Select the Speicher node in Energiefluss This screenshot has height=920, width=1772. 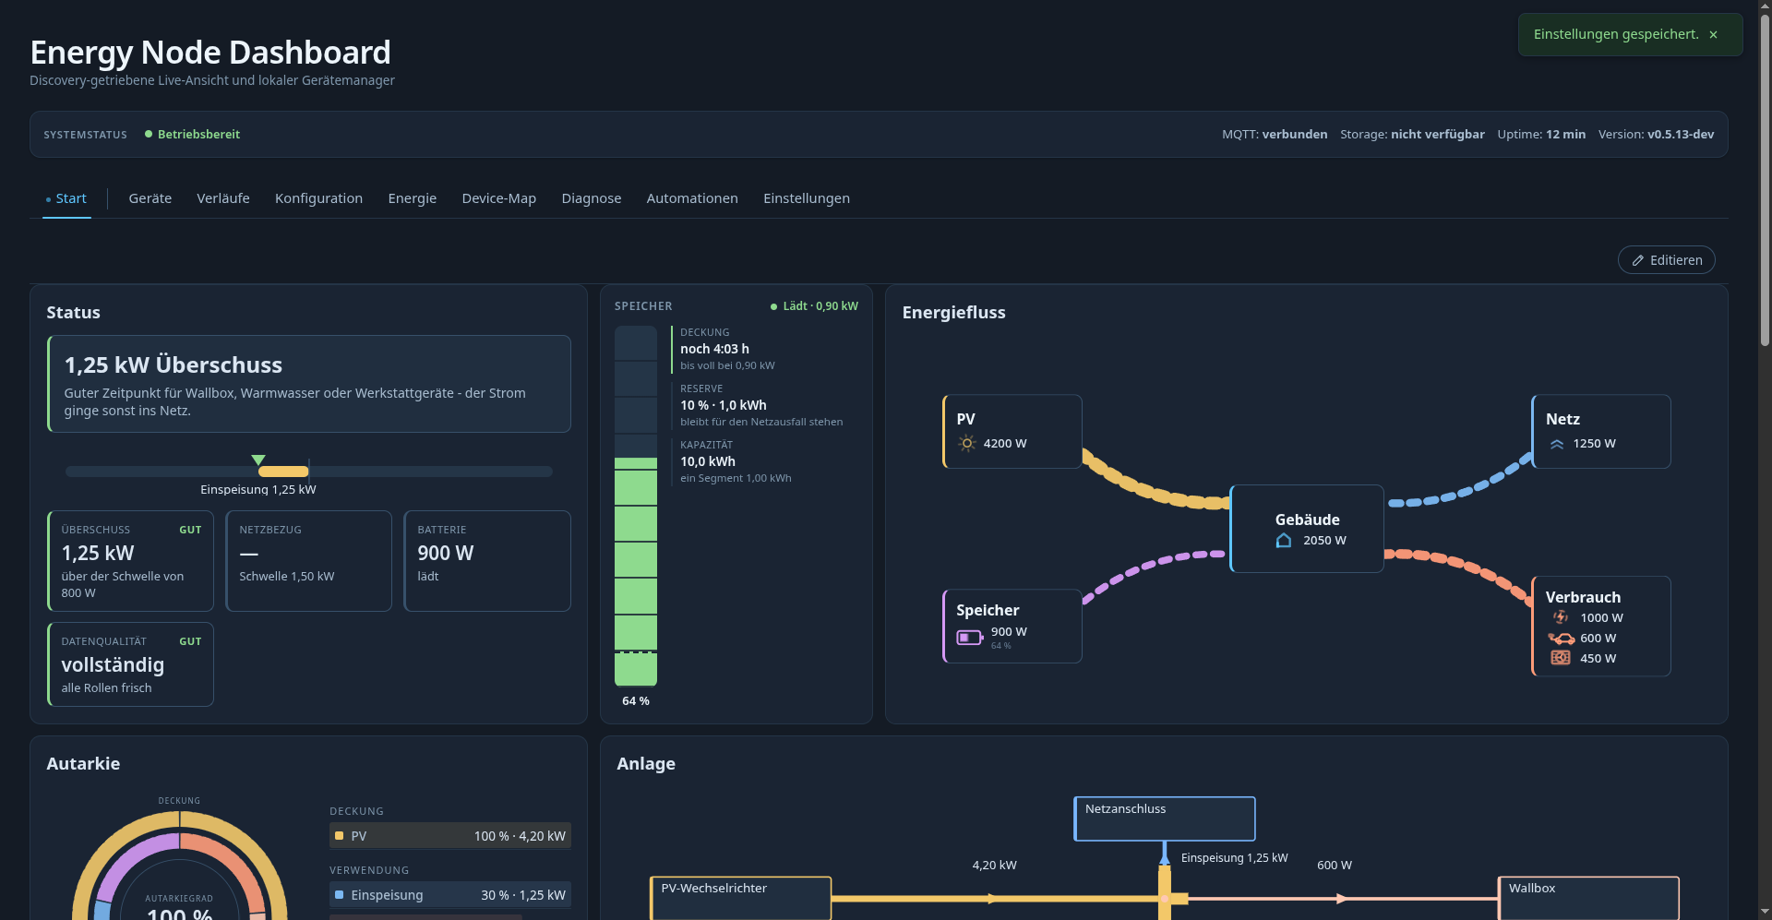click(x=1012, y=626)
